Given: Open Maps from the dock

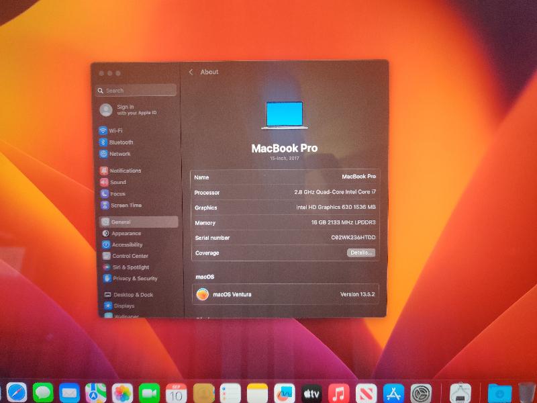Looking at the screenshot, I should tap(95, 393).
